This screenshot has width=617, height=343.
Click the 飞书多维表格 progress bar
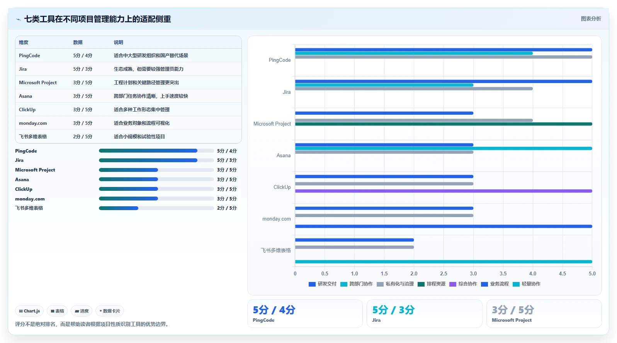156,208
